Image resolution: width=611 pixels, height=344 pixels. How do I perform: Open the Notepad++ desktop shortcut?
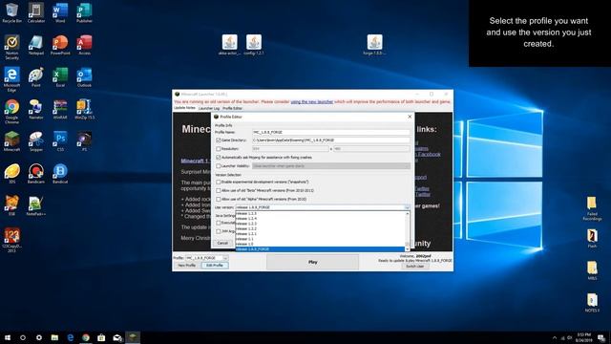tap(36, 206)
